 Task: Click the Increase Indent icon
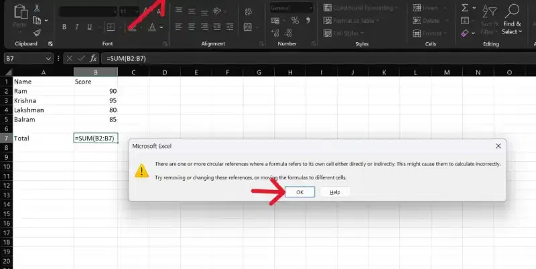coord(230,27)
